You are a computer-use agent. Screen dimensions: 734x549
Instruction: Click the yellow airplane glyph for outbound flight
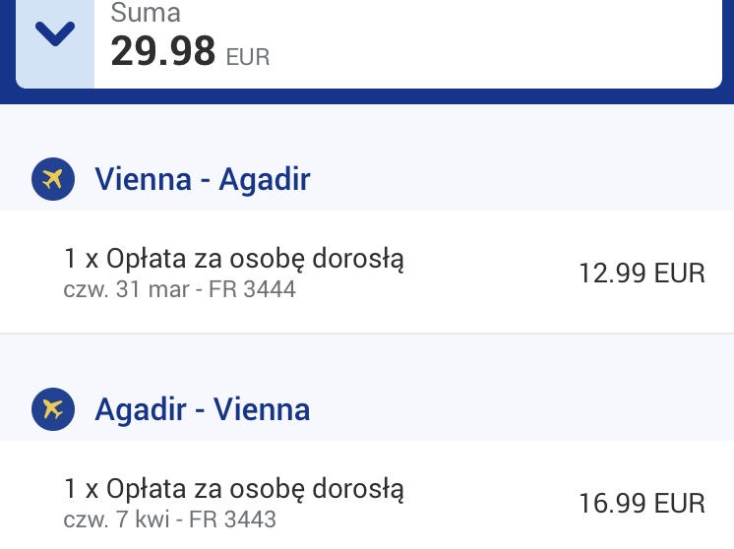coord(52,179)
